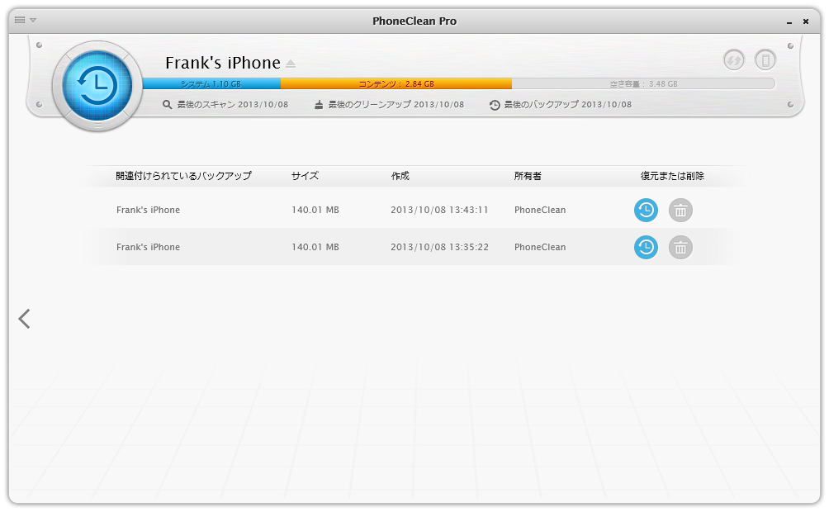The width and height of the screenshot is (829, 512).
Task: Open the hamburger menu in title bar
Action: point(20,20)
